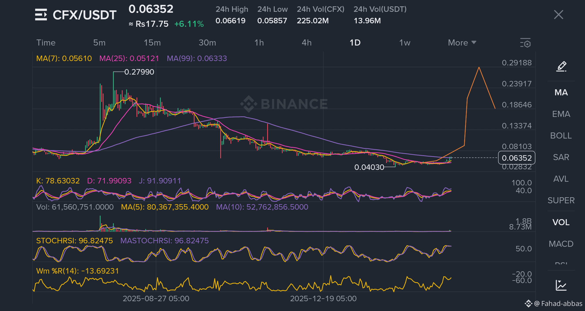Click the +6.11% change value

(x=189, y=24)
